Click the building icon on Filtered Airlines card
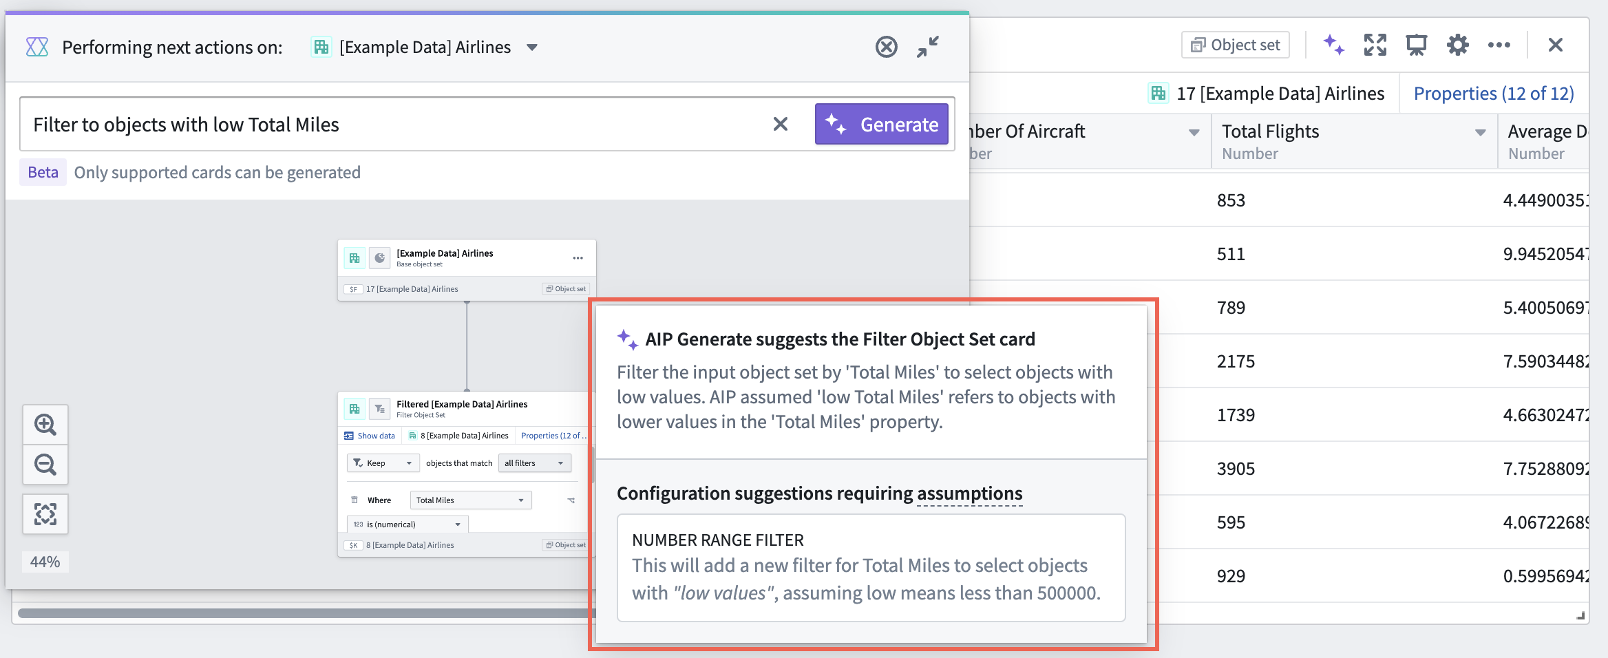This screenshot has height=658, width=1608. point(355,409)
